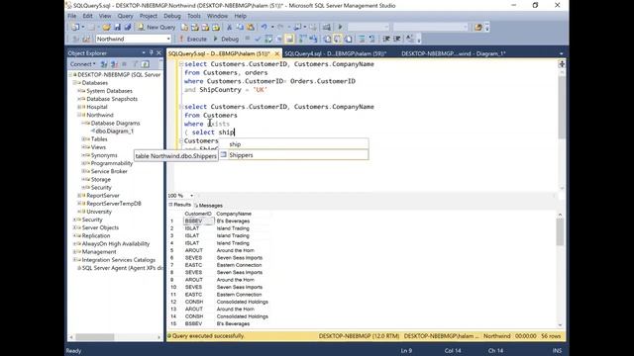
Task: Close the SQLQuery5.sql tab
Action: point(277,53)
